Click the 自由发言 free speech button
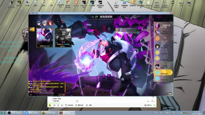Screen dimensions: 205x115 point(69,105)
